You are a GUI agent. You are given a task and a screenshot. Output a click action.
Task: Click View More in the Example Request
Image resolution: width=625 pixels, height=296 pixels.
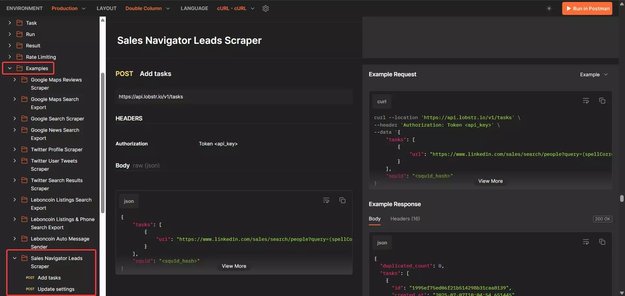click(x=490, y=181)
